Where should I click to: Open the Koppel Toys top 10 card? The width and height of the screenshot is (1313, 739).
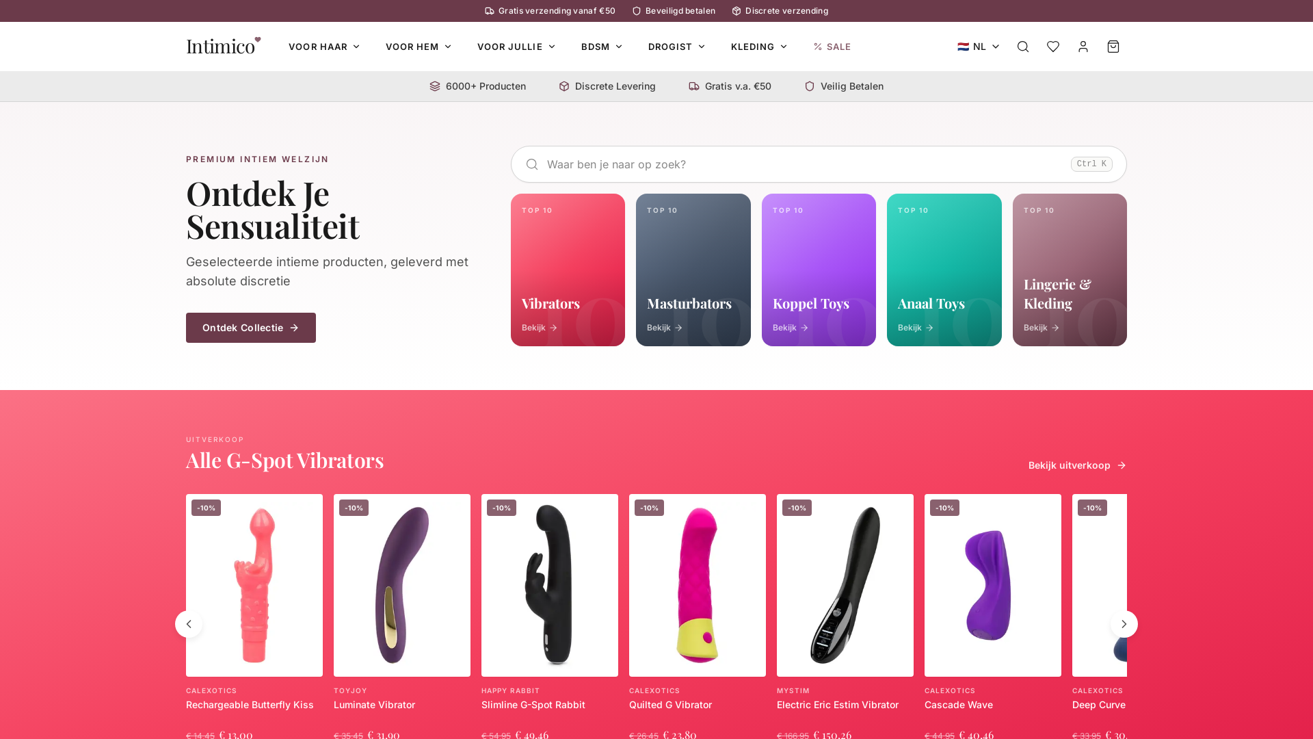pos(819,270)
